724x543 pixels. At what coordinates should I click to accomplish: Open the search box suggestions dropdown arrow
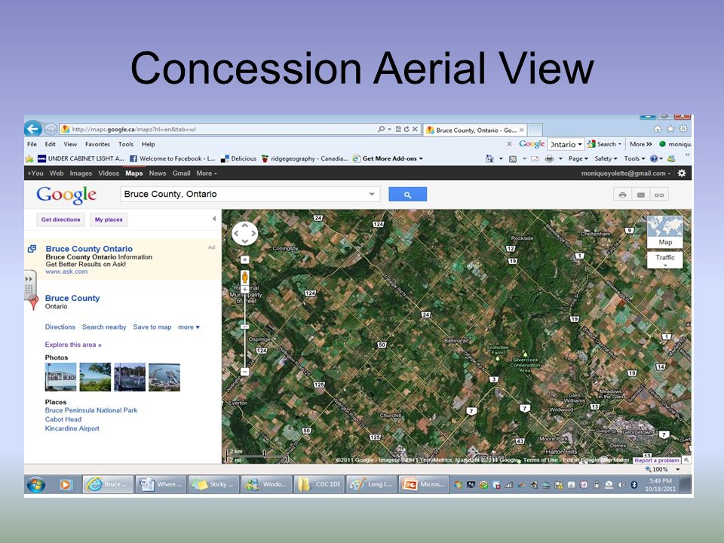[x=372, y=195]
